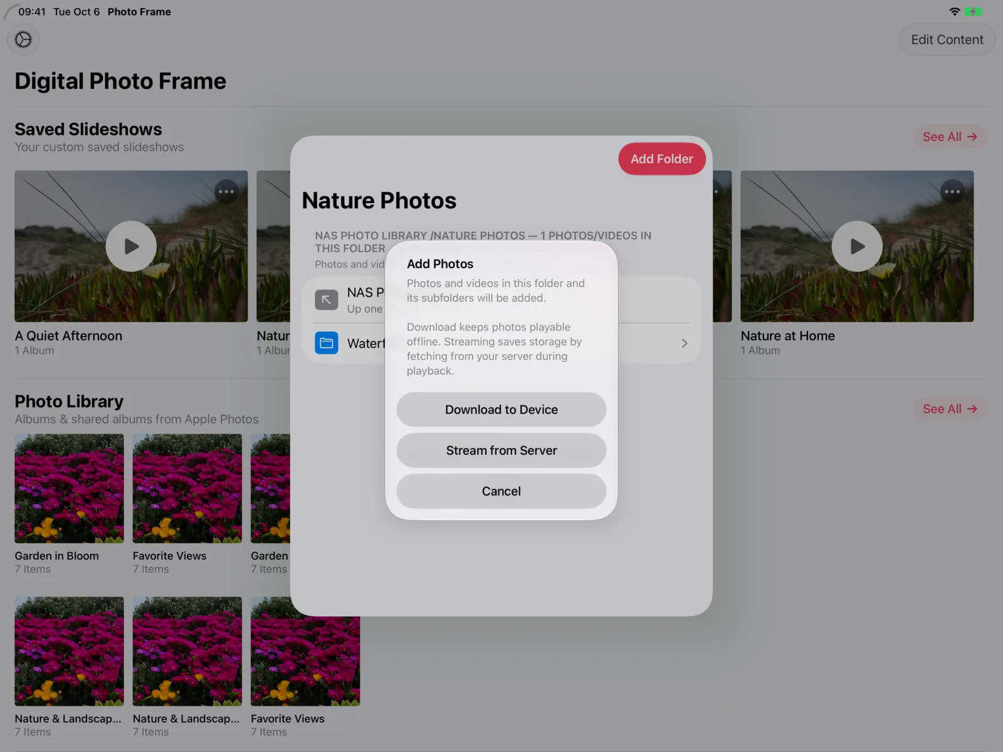
Task: Open the settings gear icon
Action: pyautogui.click(x=23, y=39)
